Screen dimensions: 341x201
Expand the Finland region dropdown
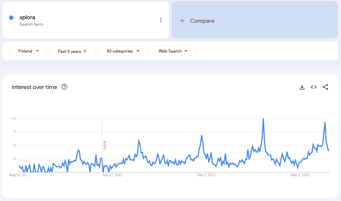[28, 51]
